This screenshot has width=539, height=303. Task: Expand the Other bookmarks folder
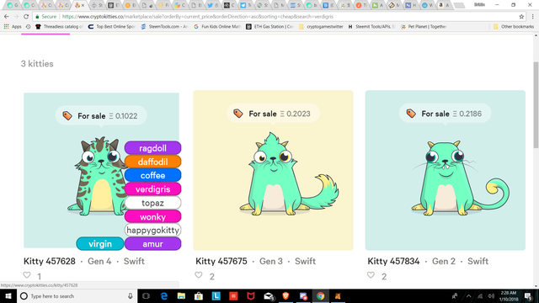tap(514, 26)
